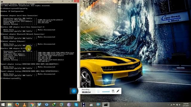Open the volume tray icon
Viewport: 191px width, 107px height.
point(180,105)
